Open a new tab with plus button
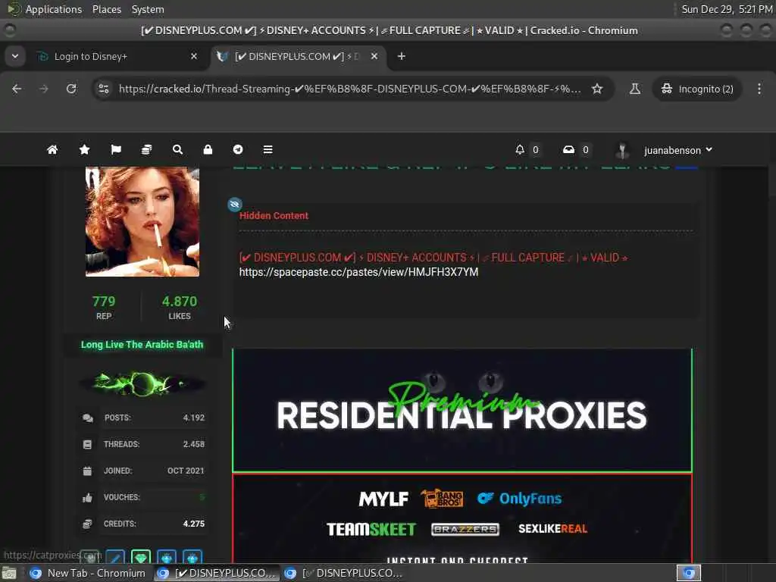Screen dimensions: 776x582 tap(402, 56)
